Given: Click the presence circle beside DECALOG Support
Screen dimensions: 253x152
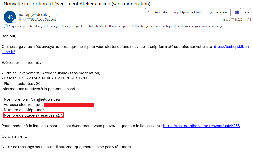Looking at the screenshot, I should point(25,19).
